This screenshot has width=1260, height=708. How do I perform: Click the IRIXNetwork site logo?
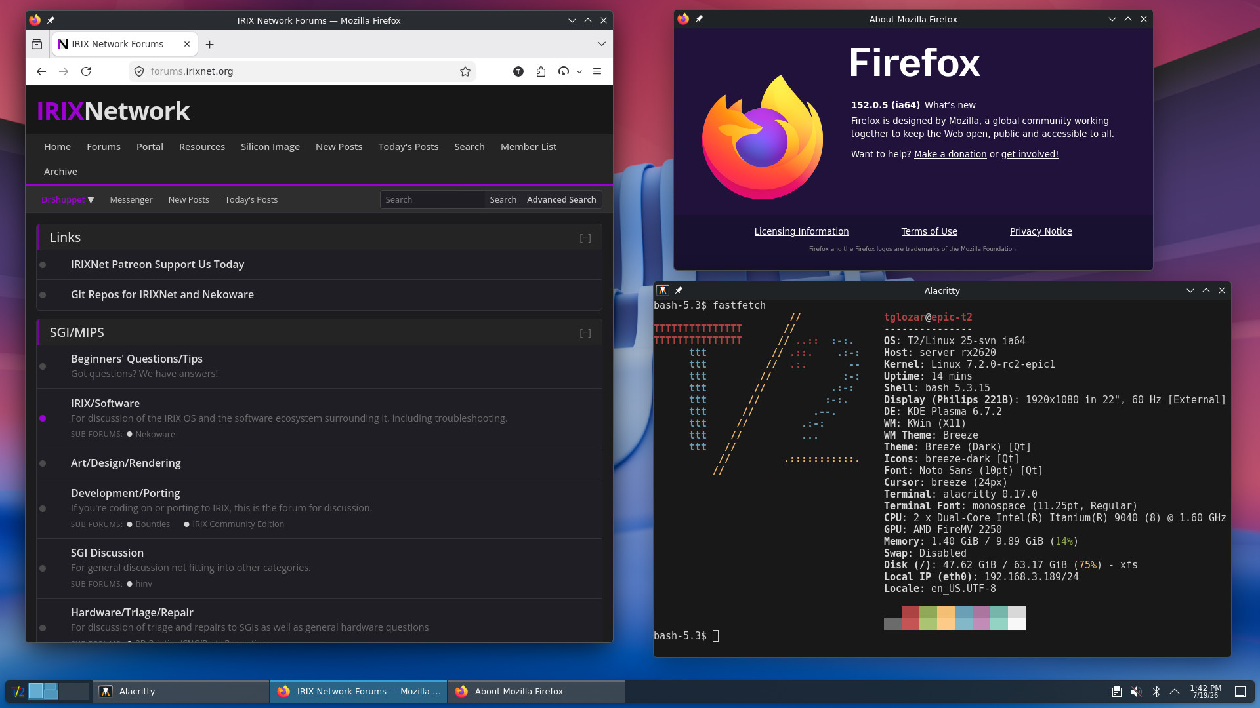click(114, 111)
